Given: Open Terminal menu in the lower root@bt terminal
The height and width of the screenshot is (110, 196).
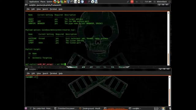Looking at the screenshot, I should pos(53,73).
